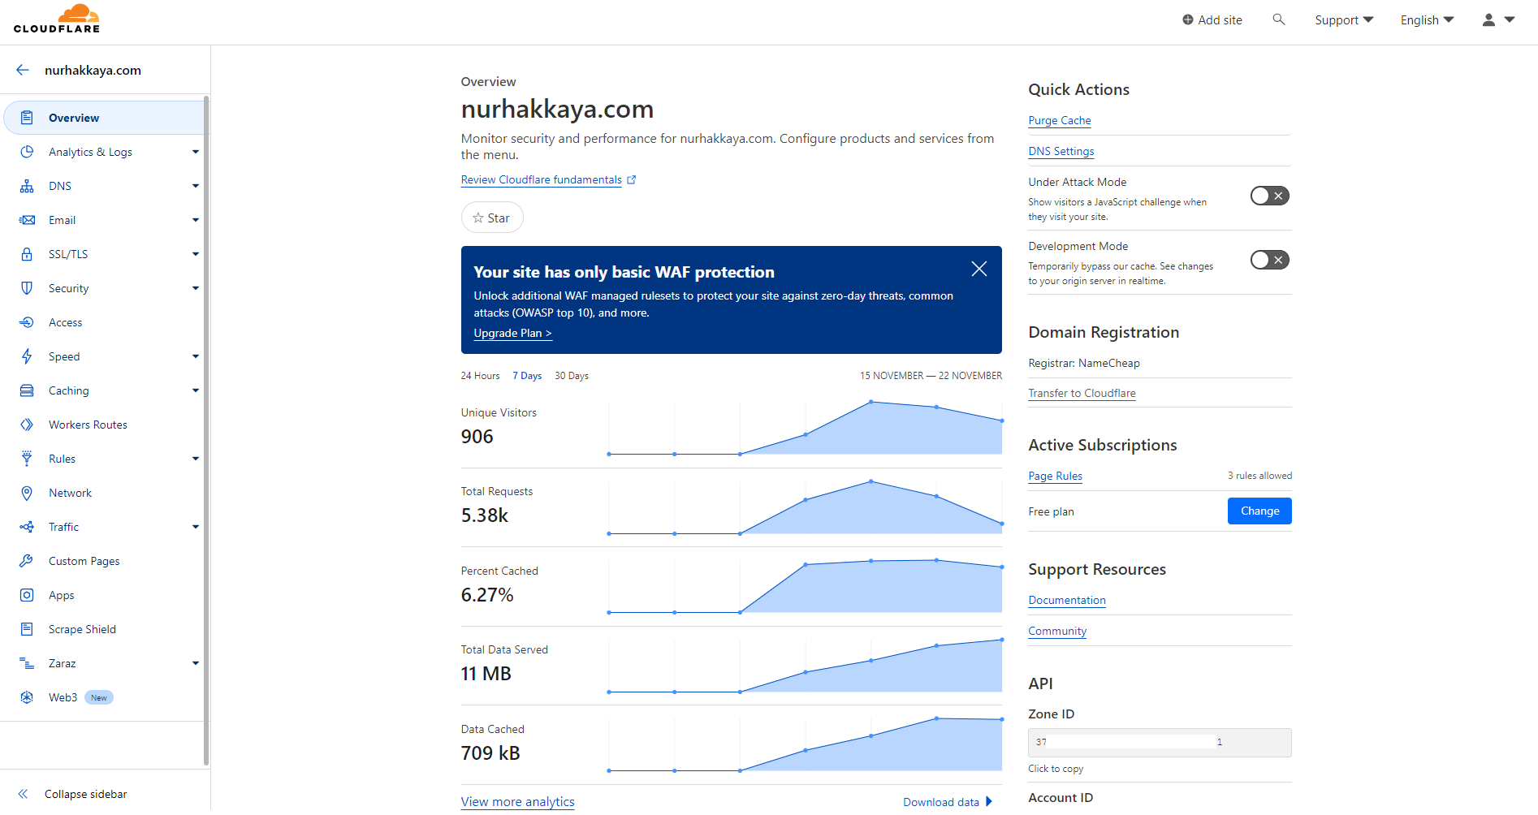Open Custom Pages in sidebar
1538x815 pixels.
[84, 561]
